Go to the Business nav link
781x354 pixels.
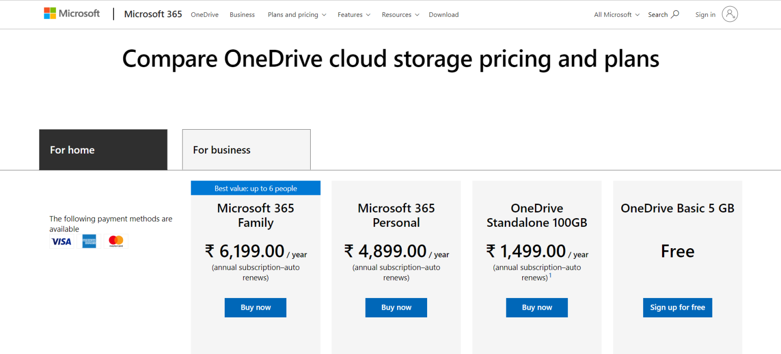pyautogui.click(x=242, y=15)
